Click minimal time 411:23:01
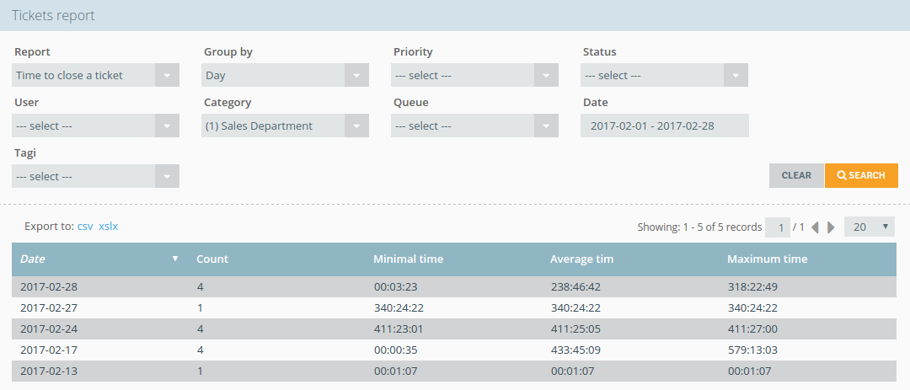Image resolution: width=910 pixels, height=390 pixels. click(398, 329)
